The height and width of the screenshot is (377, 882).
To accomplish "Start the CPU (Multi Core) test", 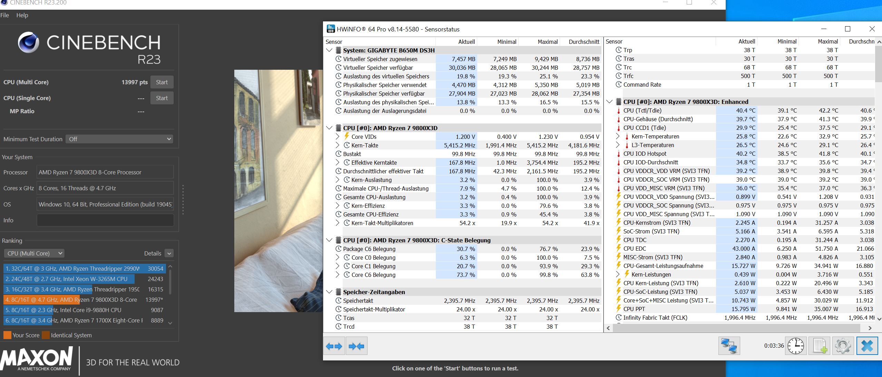I will [161, 82].
